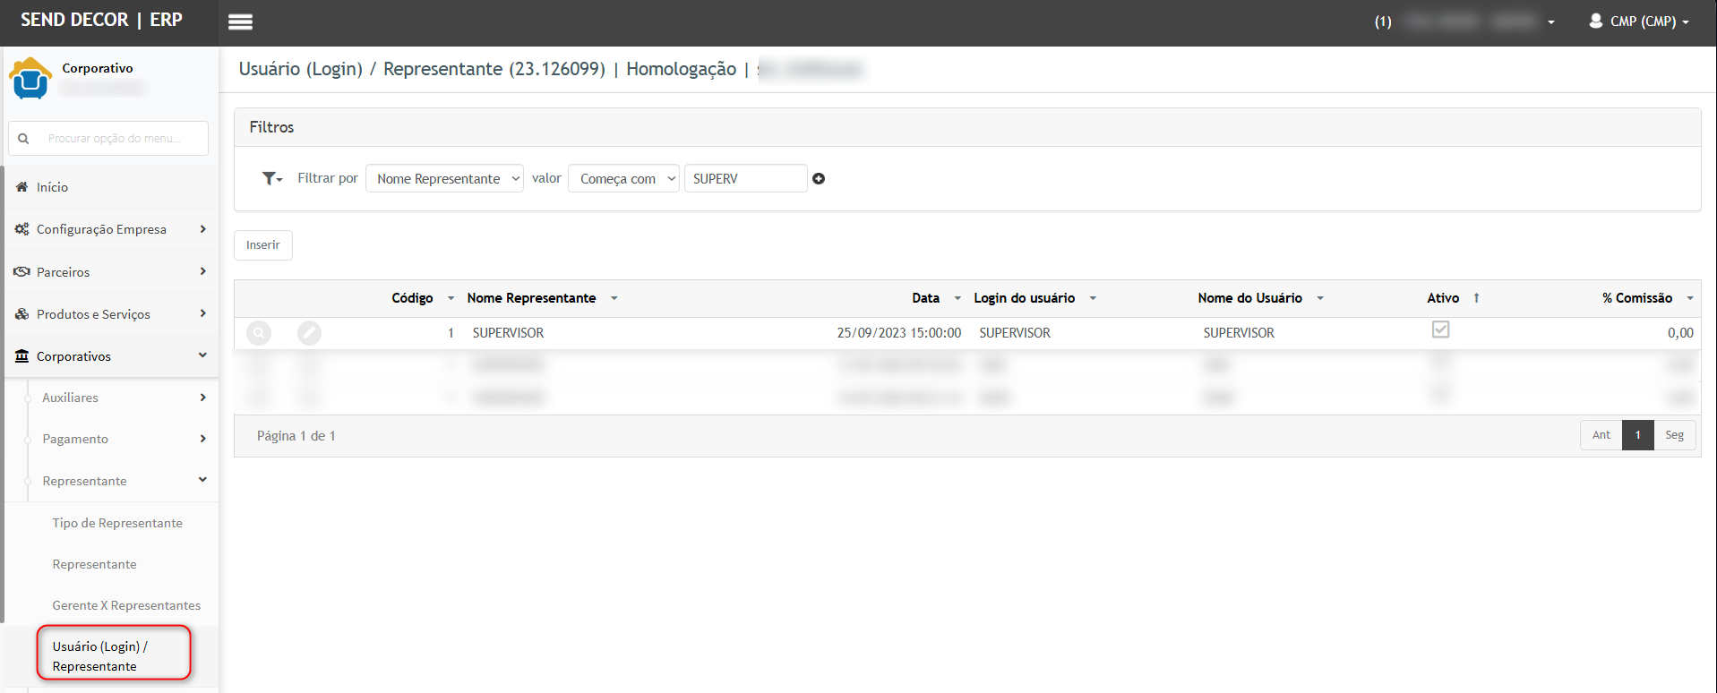Go to Início in the sidebar
The image size is (1717, 693).
click(x=52, y=187)
